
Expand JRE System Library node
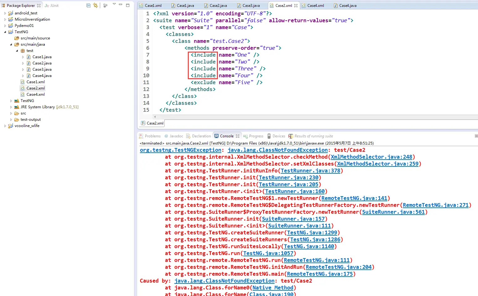[x=11, y=107]
